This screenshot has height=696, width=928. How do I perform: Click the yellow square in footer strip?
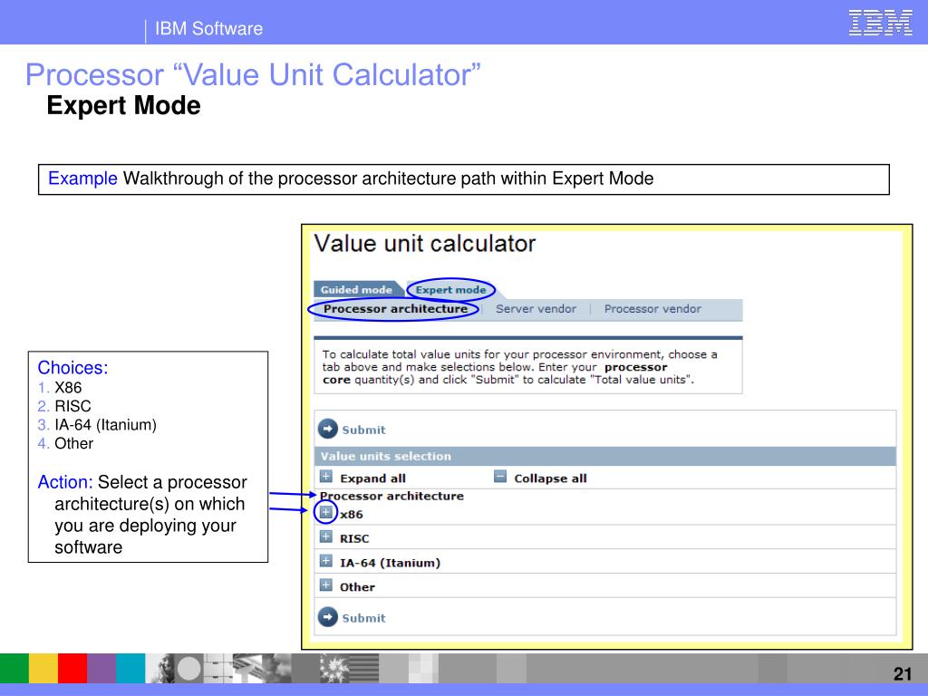coord(43,668)
